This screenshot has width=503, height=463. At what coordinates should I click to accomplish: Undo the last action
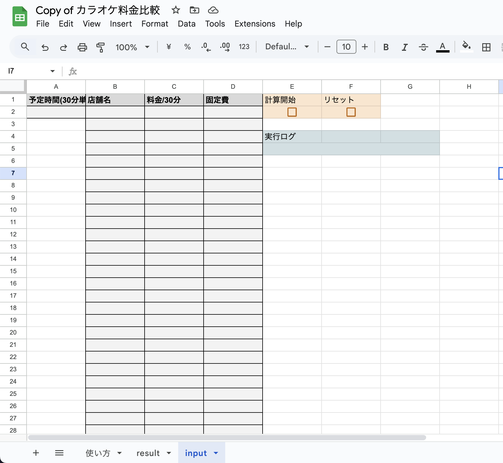click(x=45, y=47)
